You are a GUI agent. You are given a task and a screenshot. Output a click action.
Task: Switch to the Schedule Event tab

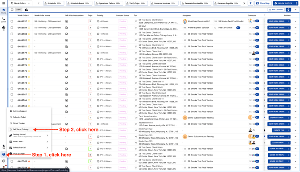(79, 3)
